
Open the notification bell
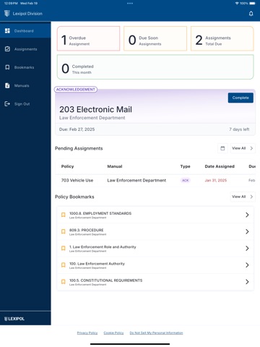251,14
